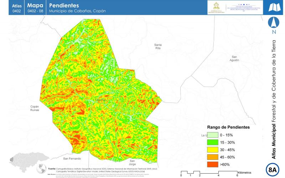Click the 0 - 15% legend label
285x178 pixels.
226,135
